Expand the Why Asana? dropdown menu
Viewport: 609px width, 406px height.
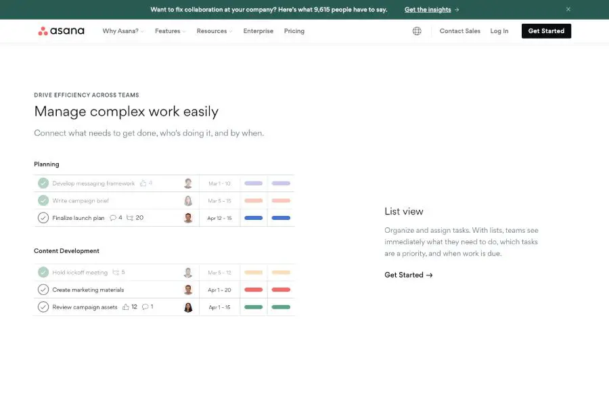click(122, 31)
